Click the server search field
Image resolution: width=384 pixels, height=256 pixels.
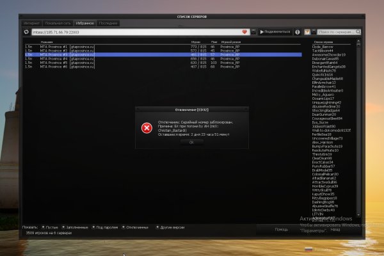336,31
